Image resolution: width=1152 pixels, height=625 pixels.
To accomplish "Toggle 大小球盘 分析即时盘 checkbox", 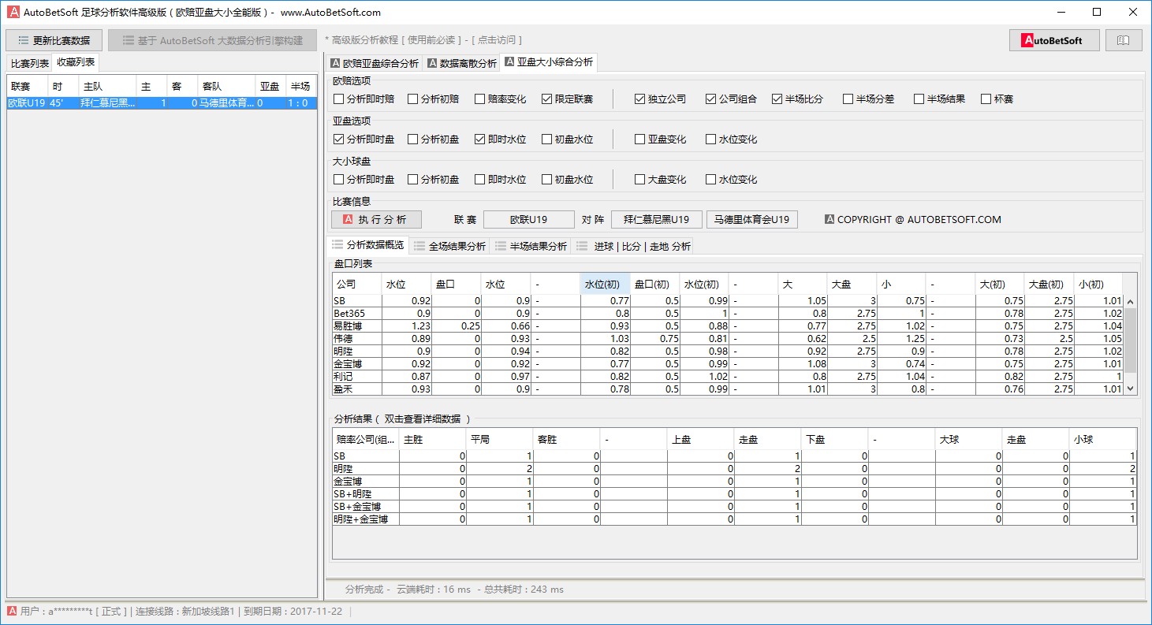I will coord(364,180).
